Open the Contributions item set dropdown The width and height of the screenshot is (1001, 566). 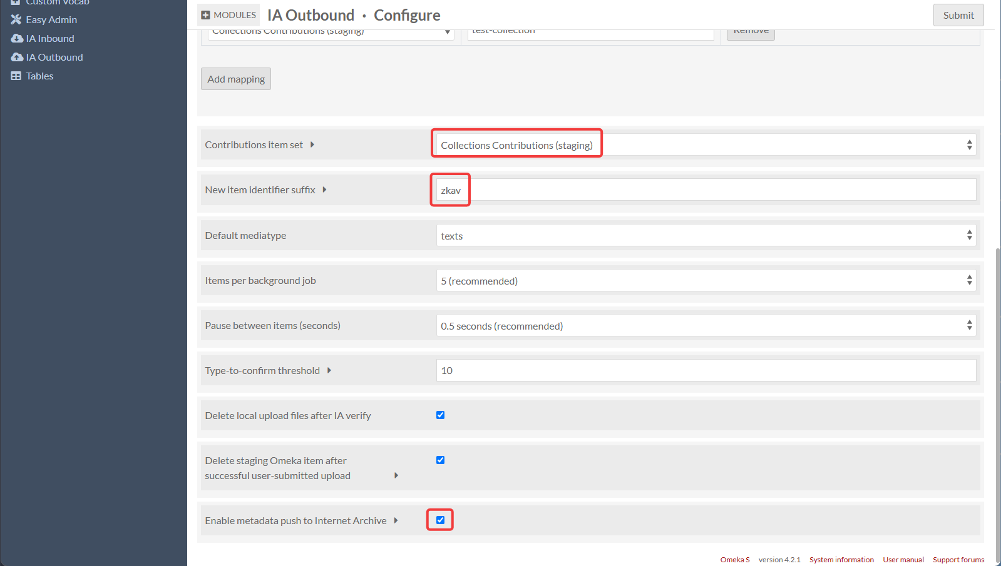706,145
